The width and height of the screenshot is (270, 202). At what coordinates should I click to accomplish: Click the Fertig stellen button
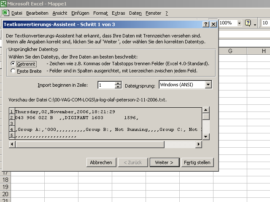point(197,162)
